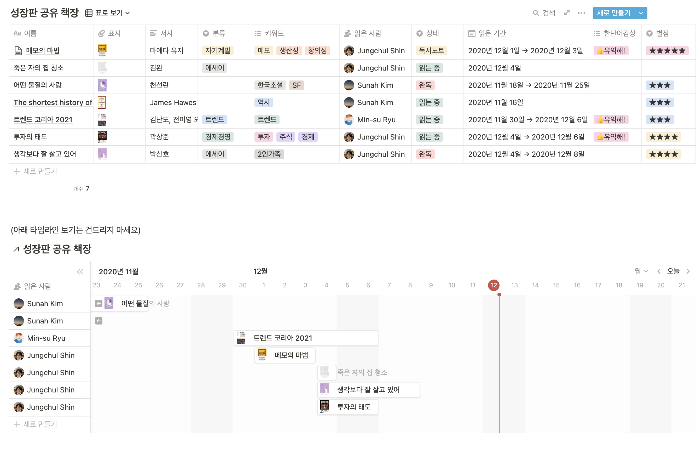Go to previous timeline period arrow

659,271
